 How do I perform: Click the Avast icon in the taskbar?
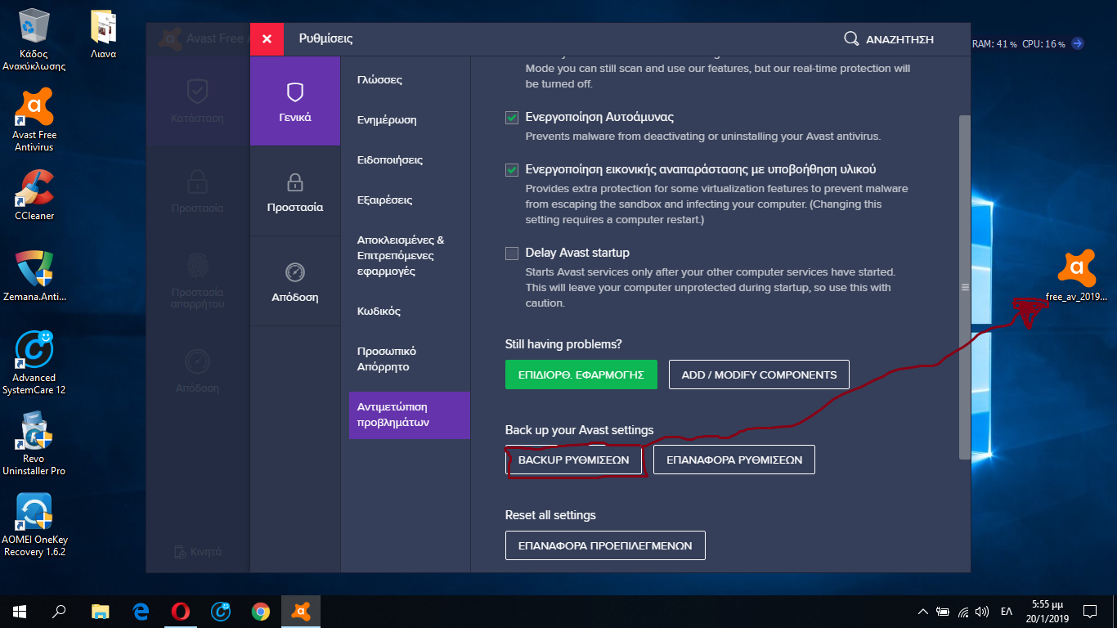pyautogui.click(x=301, y=611)
